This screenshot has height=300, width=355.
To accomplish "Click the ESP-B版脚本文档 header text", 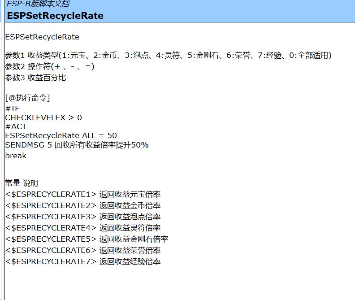I will point(38,4).
